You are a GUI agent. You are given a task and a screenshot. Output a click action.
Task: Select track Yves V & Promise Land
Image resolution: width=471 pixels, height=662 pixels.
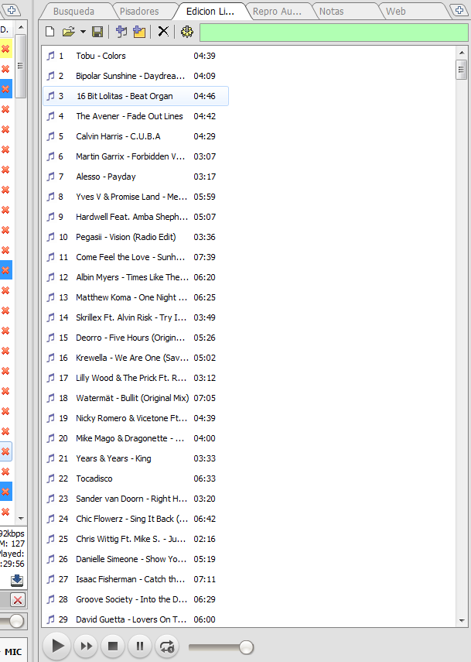[136, 197]
